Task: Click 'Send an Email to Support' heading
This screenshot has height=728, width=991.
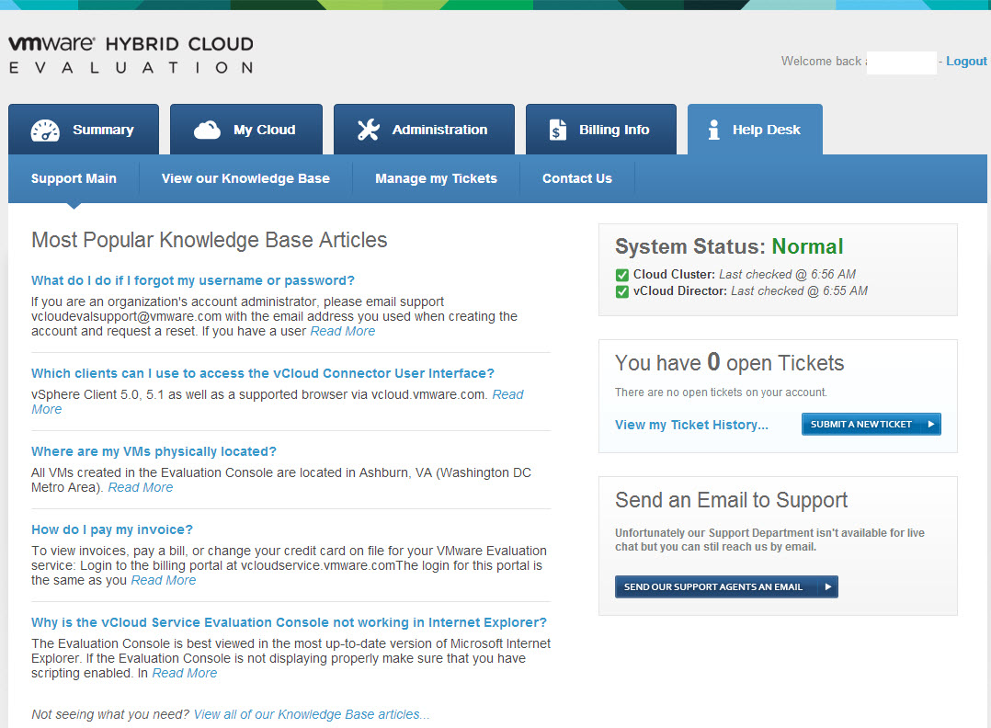Action: (x=731, y=500)
